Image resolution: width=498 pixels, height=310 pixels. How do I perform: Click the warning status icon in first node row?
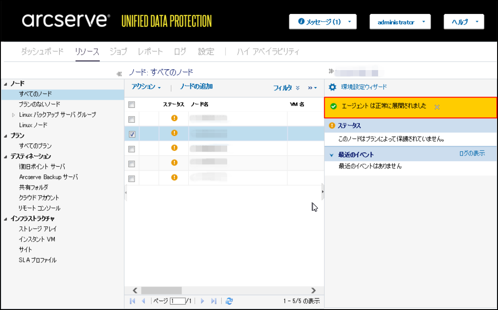pyautogui.click(x=174, y=118)
